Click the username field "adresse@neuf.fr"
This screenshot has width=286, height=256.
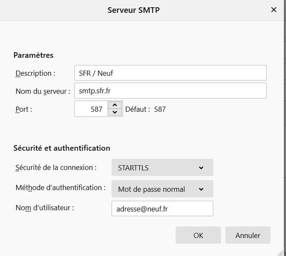click(162, 209)
